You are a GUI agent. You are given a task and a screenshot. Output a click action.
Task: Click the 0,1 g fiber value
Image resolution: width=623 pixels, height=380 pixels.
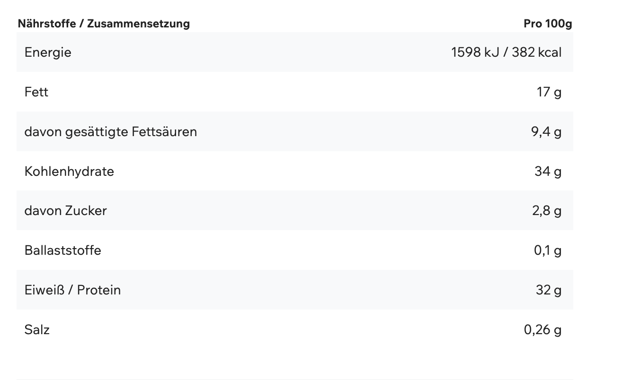pyautogui.click(x=547, y=250)
